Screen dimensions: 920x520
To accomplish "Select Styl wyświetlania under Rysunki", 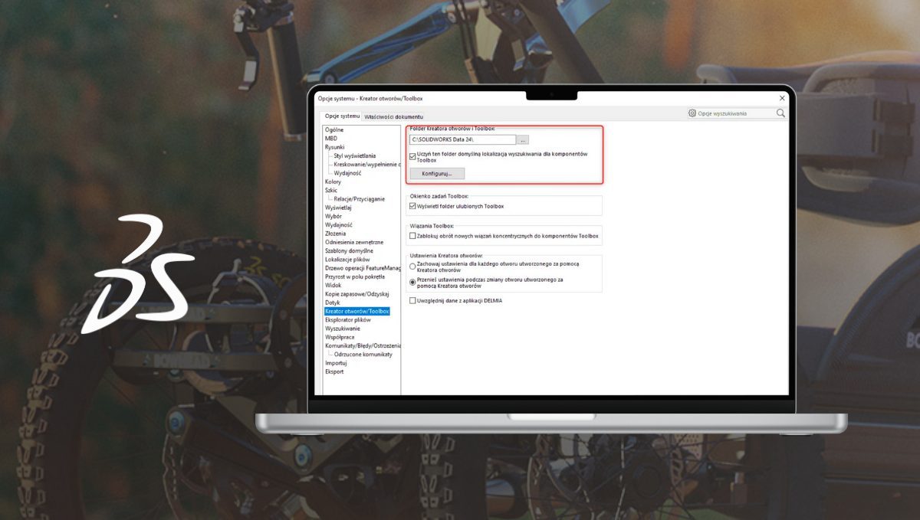I will tap(355, 155).
